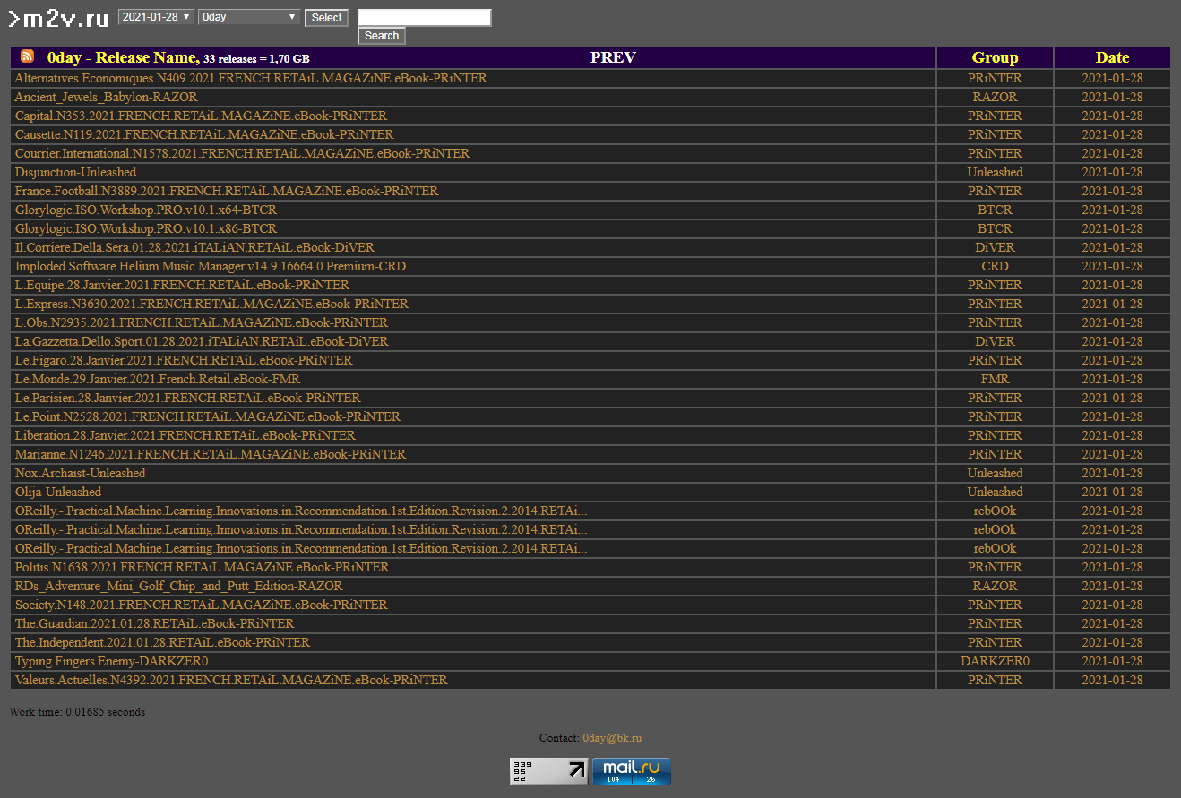Click DiVER group in Il.Corriere row
The width and height of the screenshot is (1181, 798).
[995, 247]
